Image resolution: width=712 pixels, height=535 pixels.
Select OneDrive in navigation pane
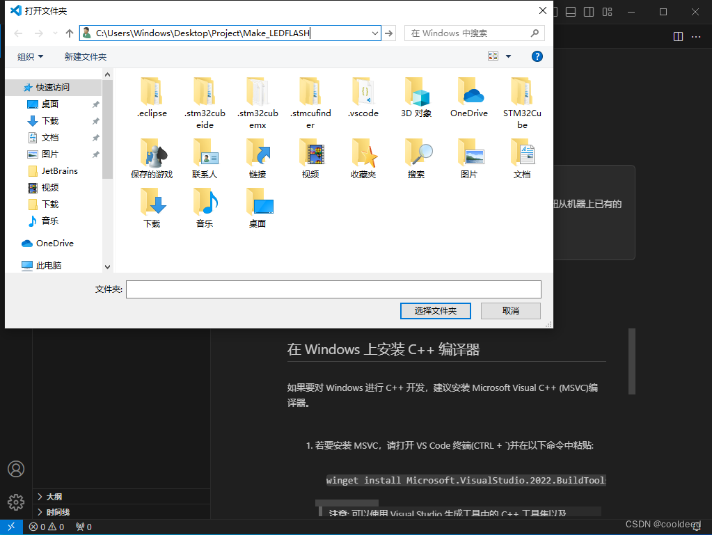(x=54, y=243)
